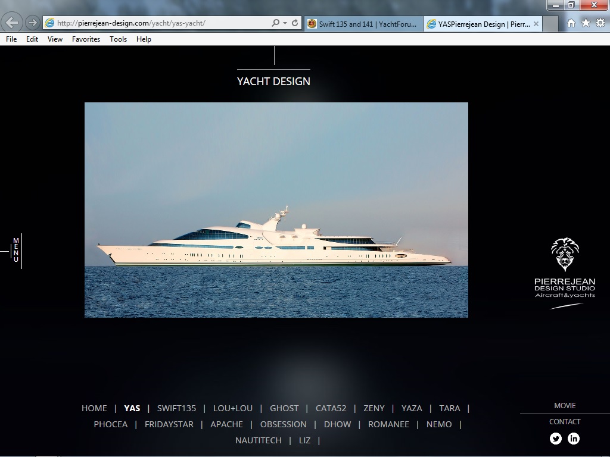The image size is (610, 457).
Task: Open the OBSESSION yacht link
Action: pos(283,424)
